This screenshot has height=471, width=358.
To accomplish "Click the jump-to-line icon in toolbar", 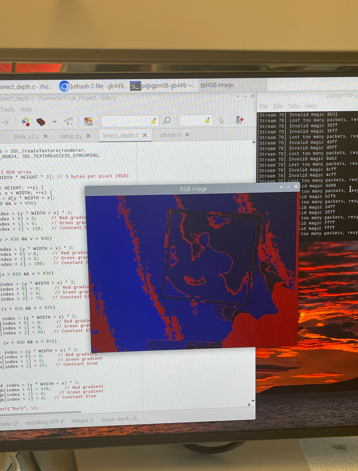I will [x=221, y=120].
